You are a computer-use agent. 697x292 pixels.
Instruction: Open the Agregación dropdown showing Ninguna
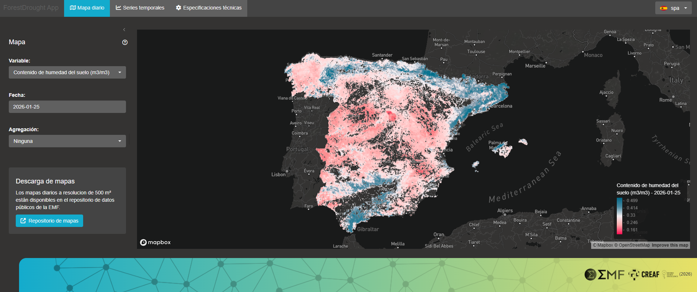pyautogui.click(x=67, y=141)
